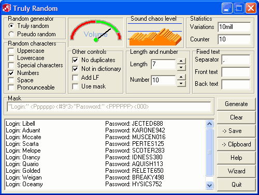The width and height of the screenshot is (259, 195).
Task: Enable the Pronounceable checkbox
Action: (11, 87)
